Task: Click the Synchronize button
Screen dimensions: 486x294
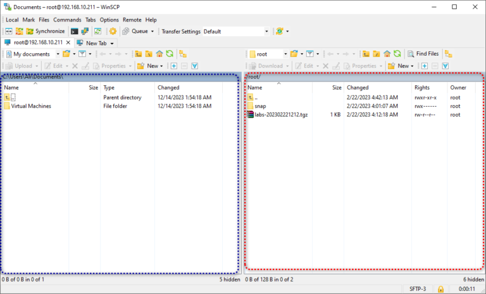Action: pos(45,31)
